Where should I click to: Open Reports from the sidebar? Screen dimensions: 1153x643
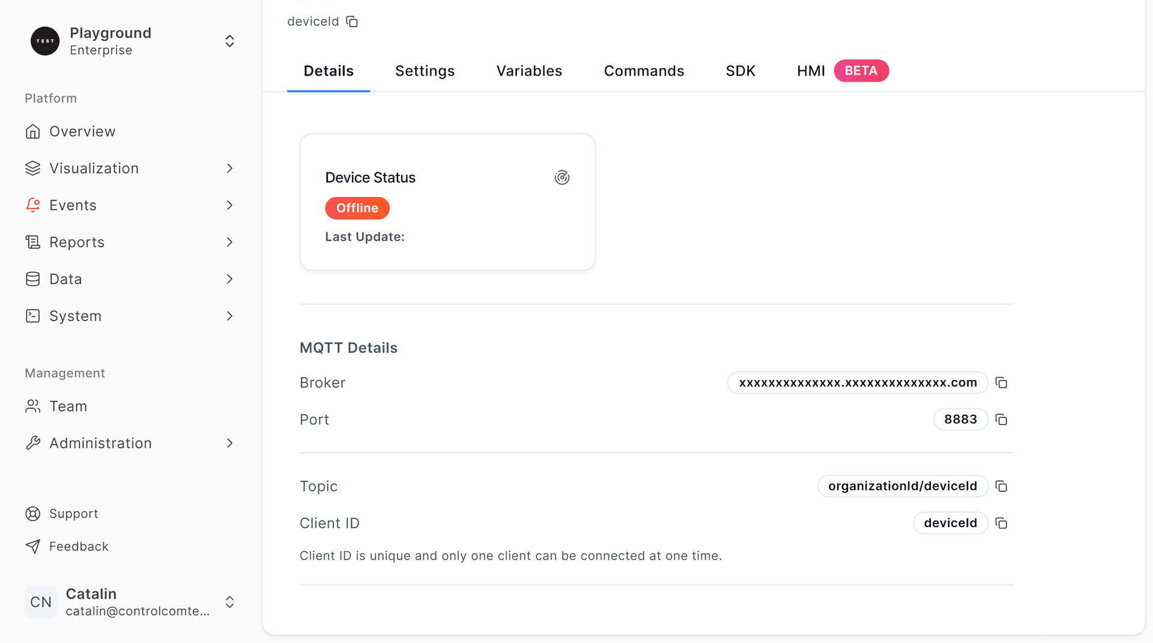pyautogui.click(x=77, y=242)
